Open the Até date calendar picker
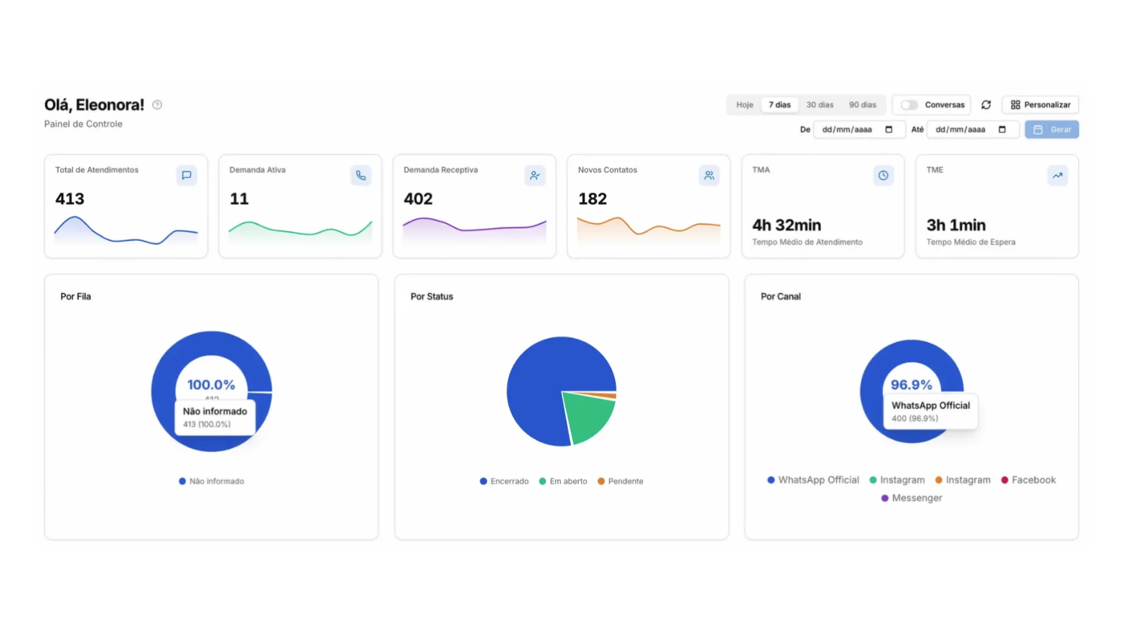This screenshot has height=632, width=1124. (x=1002, y=129)
